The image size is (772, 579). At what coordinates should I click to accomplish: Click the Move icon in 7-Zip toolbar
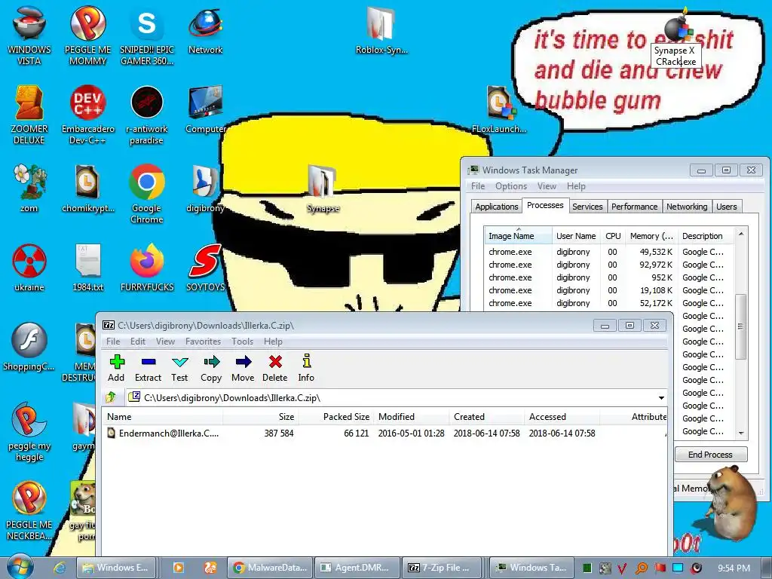pyautogui.click(x=244, y=368)
